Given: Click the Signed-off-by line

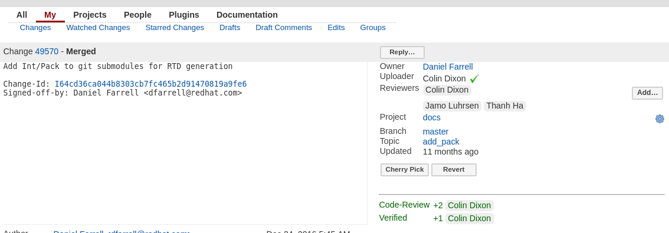Looking at the screenshot, I should pos(123,93).
